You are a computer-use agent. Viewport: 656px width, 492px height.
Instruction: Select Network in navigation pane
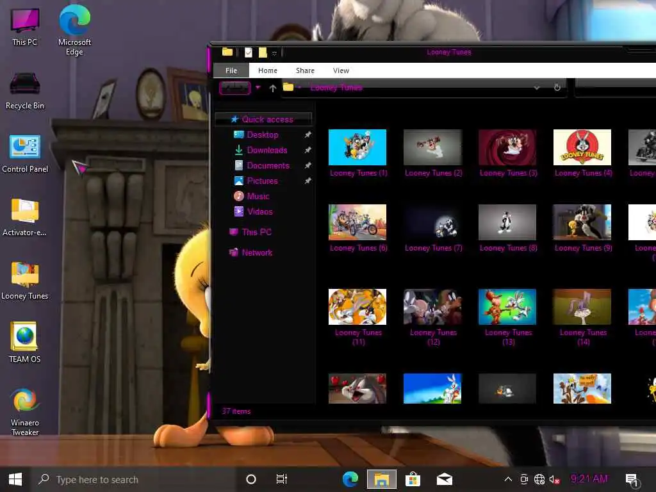(256, 252)
